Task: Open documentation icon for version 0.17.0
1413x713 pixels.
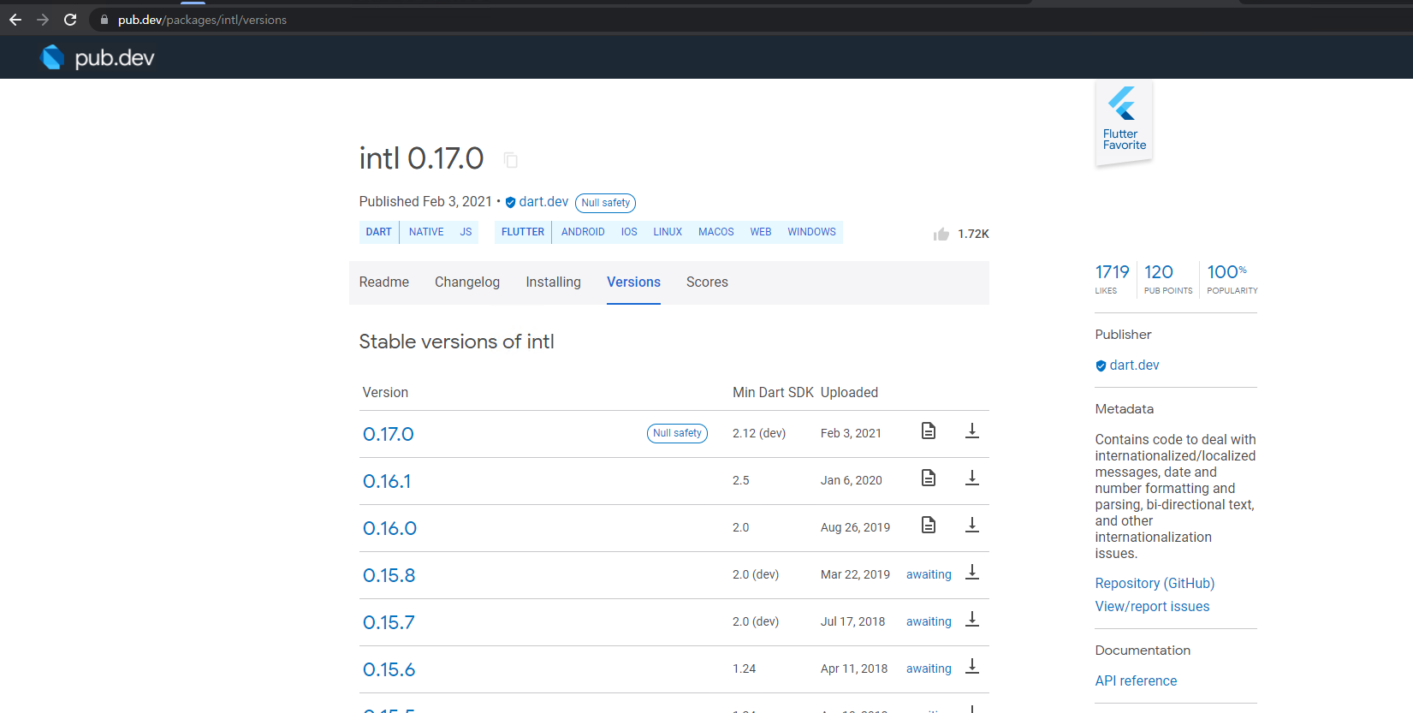Action: 929,431
